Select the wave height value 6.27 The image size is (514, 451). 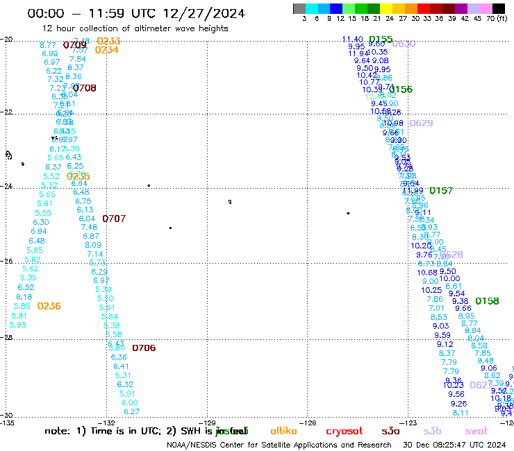point(132,411)
